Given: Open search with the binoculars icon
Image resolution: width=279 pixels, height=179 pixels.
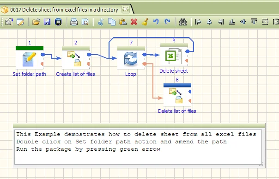Looking at the screenshot, I should (x=183, y=22).
